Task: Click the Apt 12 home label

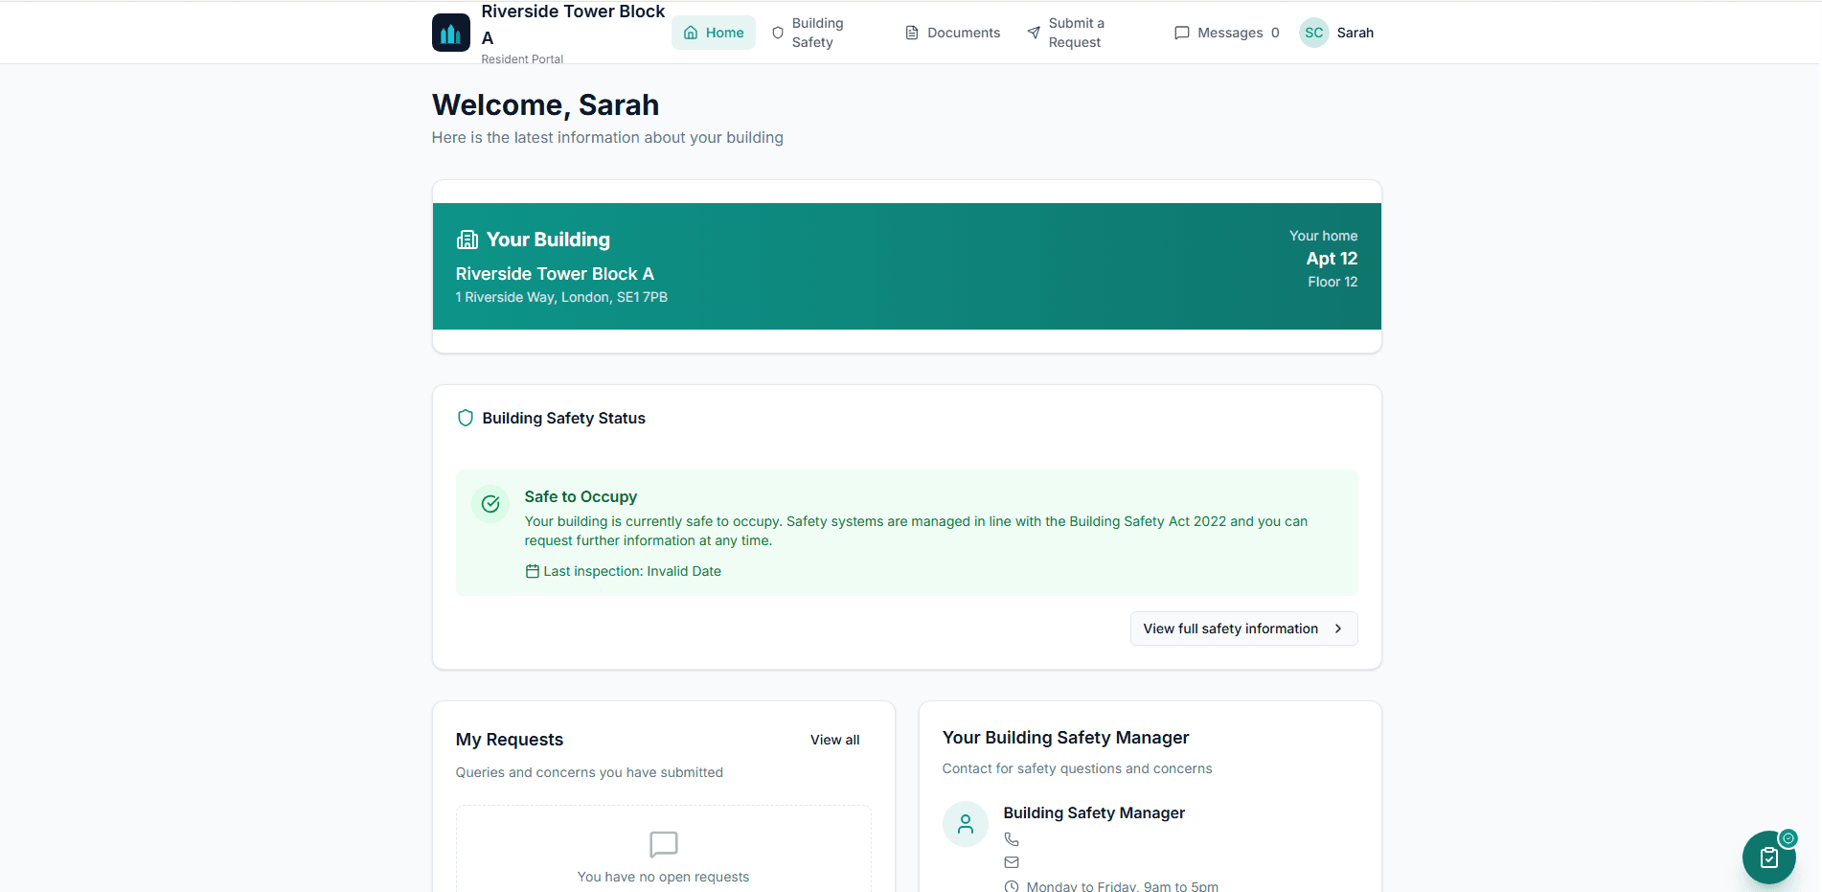Action: click(1332, 259)
